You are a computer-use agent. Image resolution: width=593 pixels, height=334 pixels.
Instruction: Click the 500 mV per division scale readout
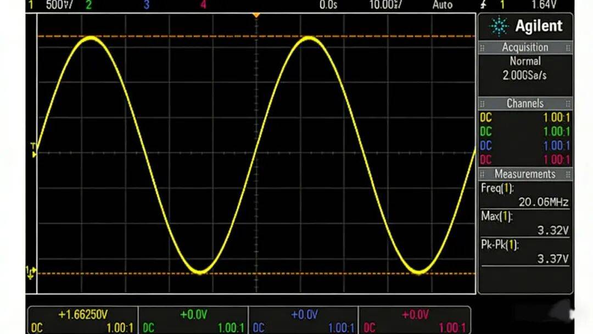tap(59, 5)
